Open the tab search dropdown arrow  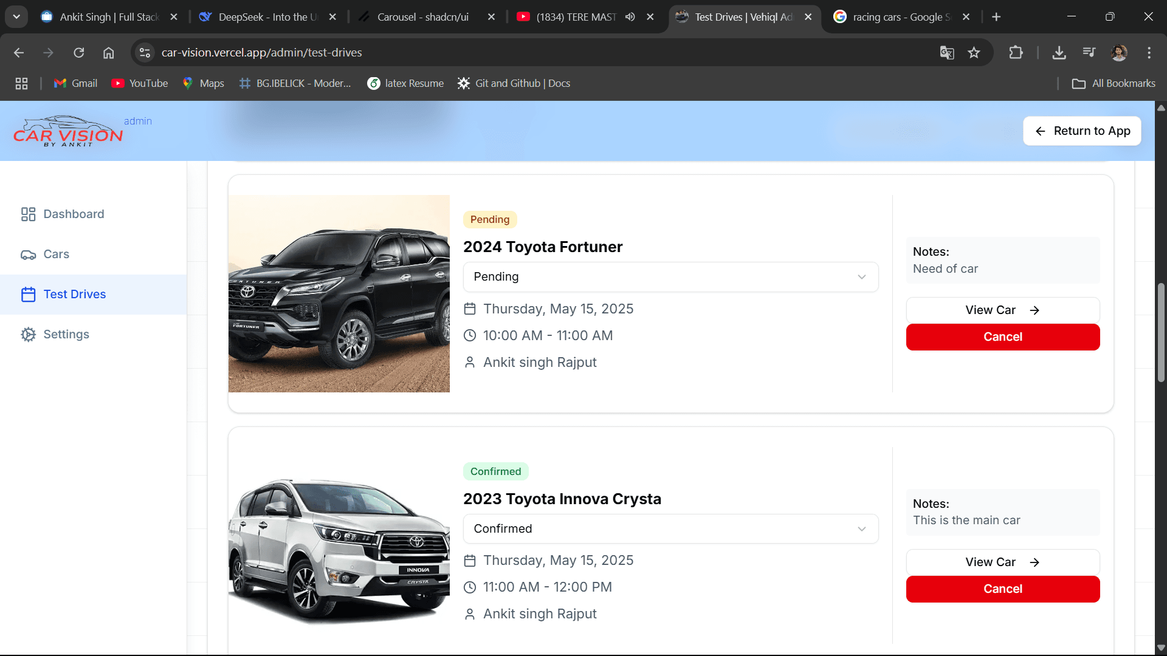[16, 17]
